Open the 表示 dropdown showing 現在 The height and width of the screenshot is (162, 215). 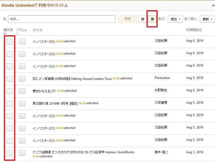coord(175,19)
